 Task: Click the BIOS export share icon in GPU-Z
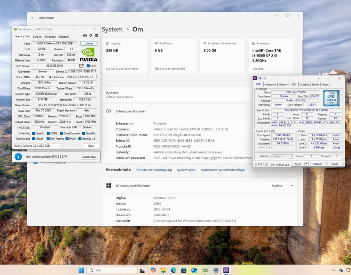click(82, 66)
